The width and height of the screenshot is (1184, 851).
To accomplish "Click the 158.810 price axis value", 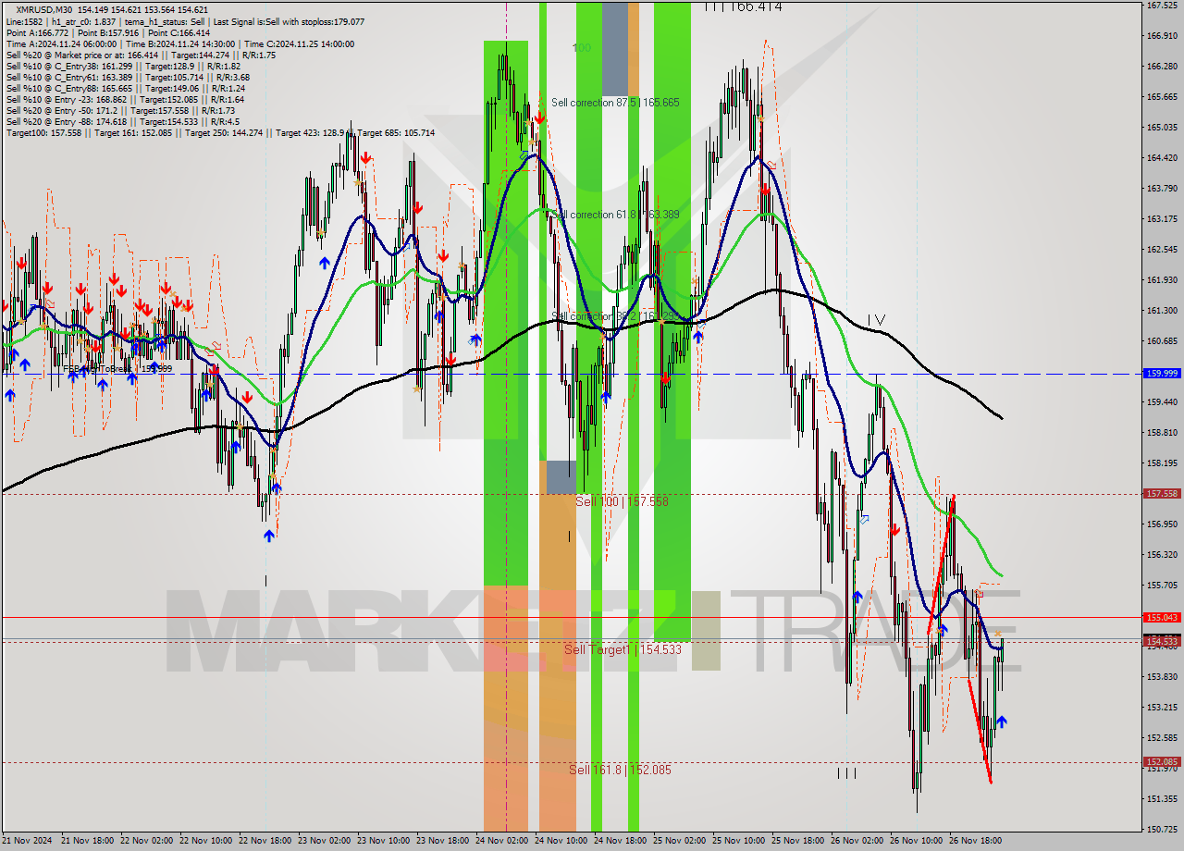I will tap(1162, 433).
